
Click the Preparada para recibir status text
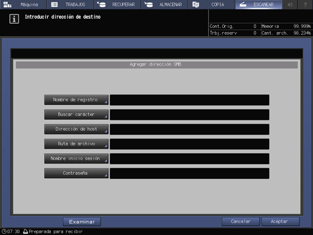tap(56, 231)
